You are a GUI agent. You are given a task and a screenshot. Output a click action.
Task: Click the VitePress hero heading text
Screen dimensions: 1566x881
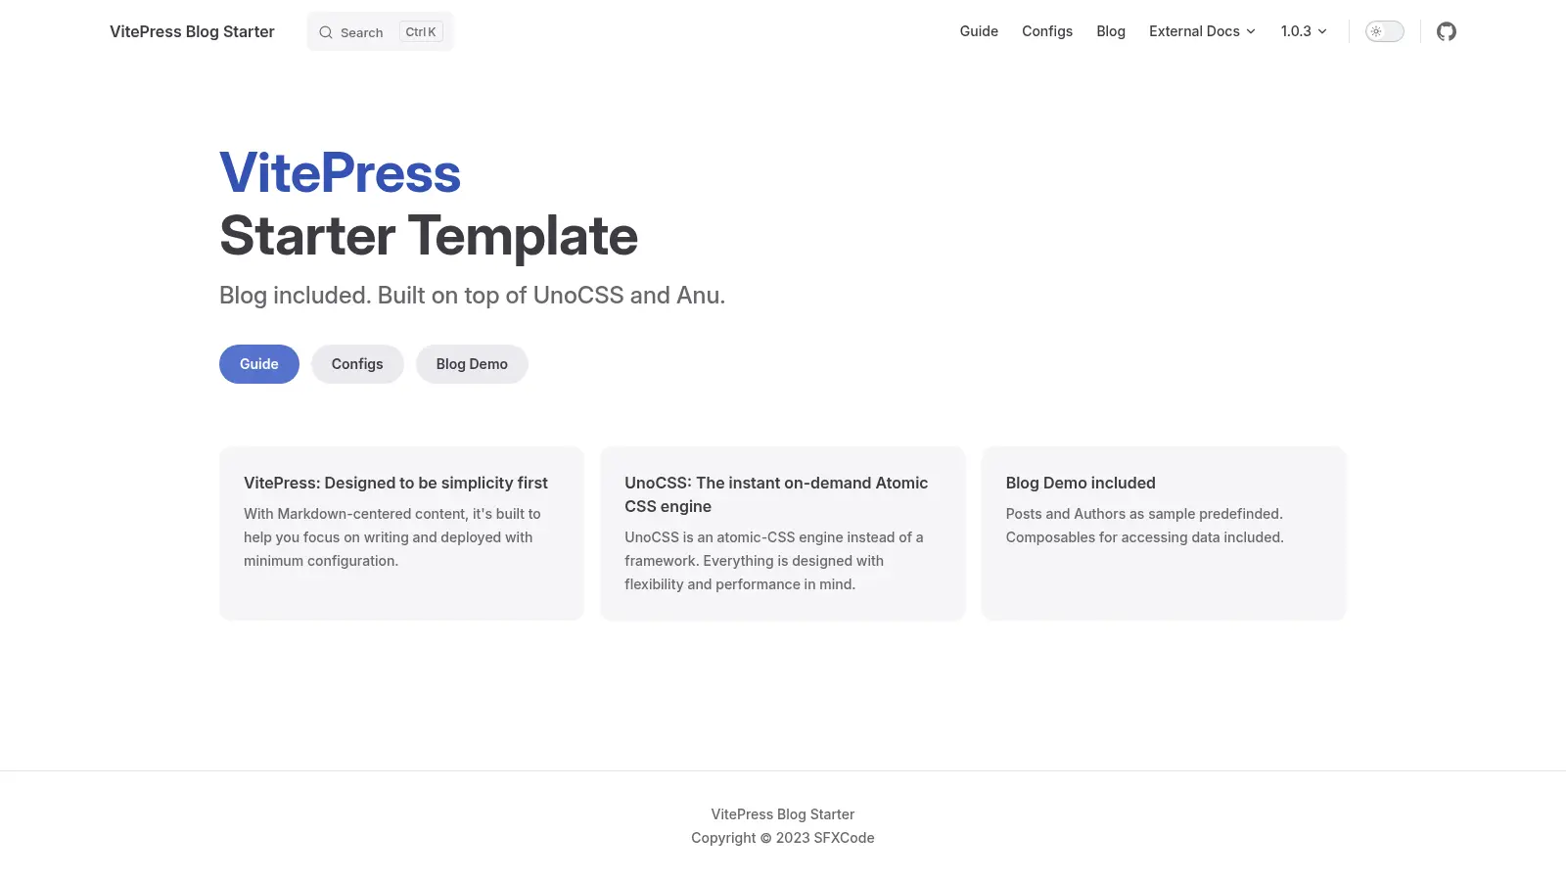tap(340, 173)
